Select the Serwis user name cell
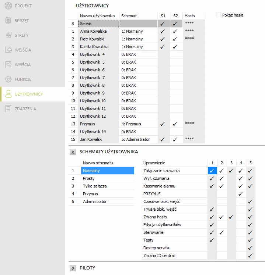Screen dimensions: 265x275 coord(98,24)
